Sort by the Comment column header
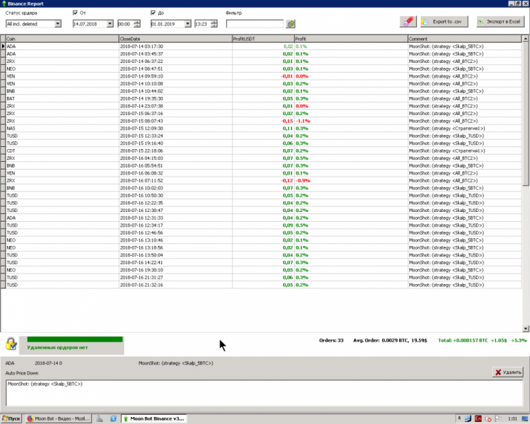 (x=464, y=39)
